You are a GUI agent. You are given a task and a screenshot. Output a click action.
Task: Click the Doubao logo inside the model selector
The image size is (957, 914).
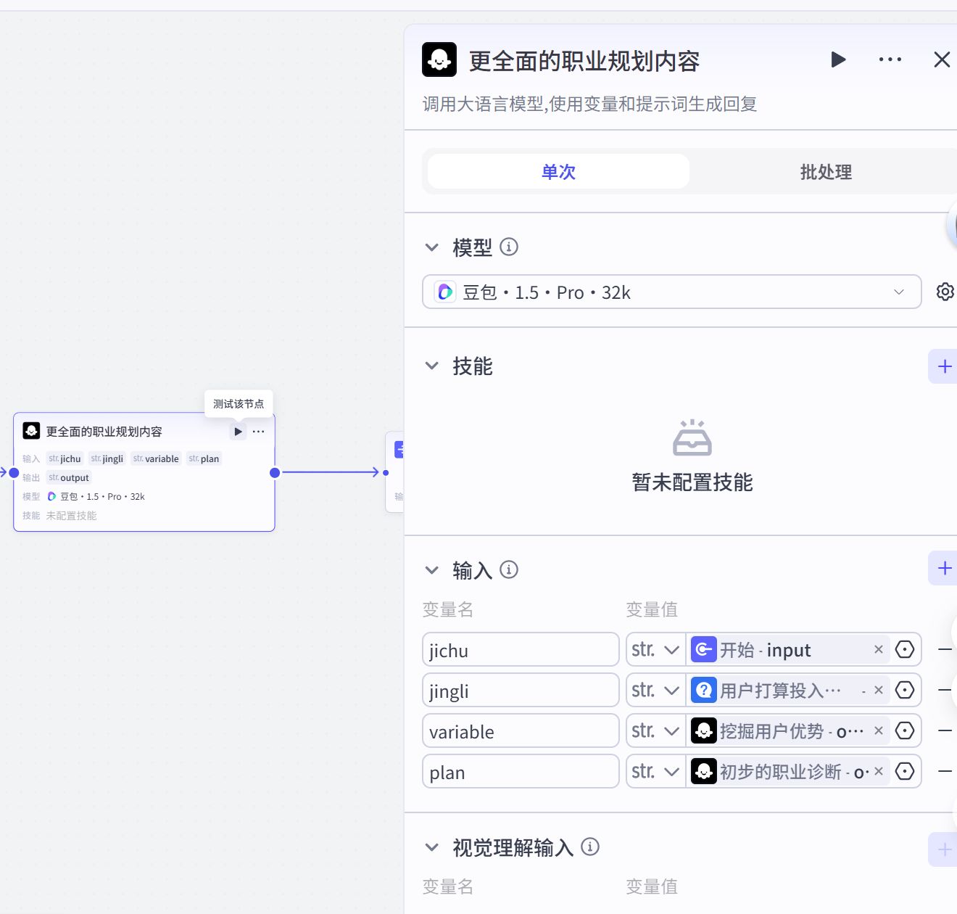pyautogui.click(x=445, y=292)
